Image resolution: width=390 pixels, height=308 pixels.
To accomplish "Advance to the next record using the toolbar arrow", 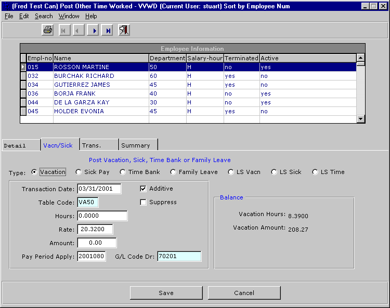I will [94, 31].
